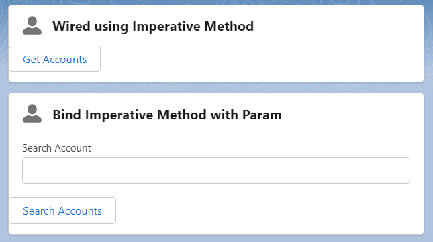This screenshot has width=433, height=242.
Task: Click the Search Account field label
Action: [56, 148]
